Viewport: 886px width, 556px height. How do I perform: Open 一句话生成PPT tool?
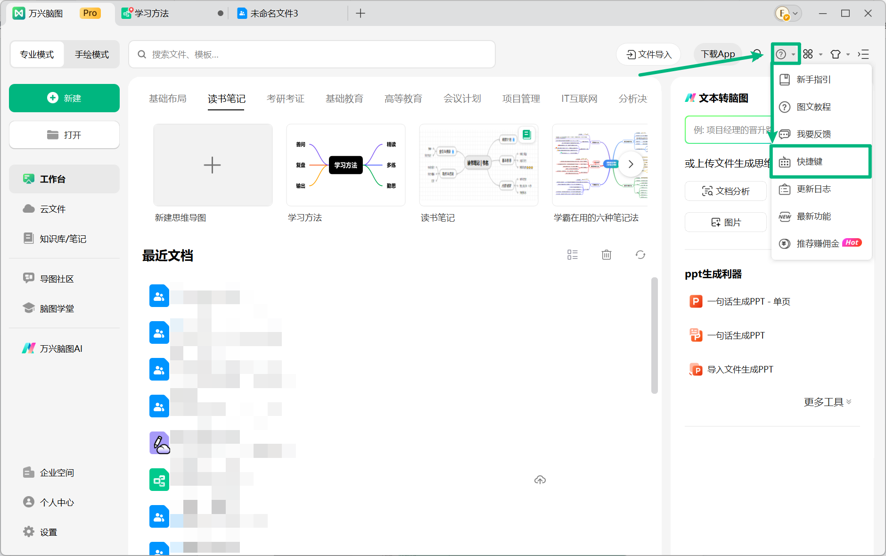[727, 335]
